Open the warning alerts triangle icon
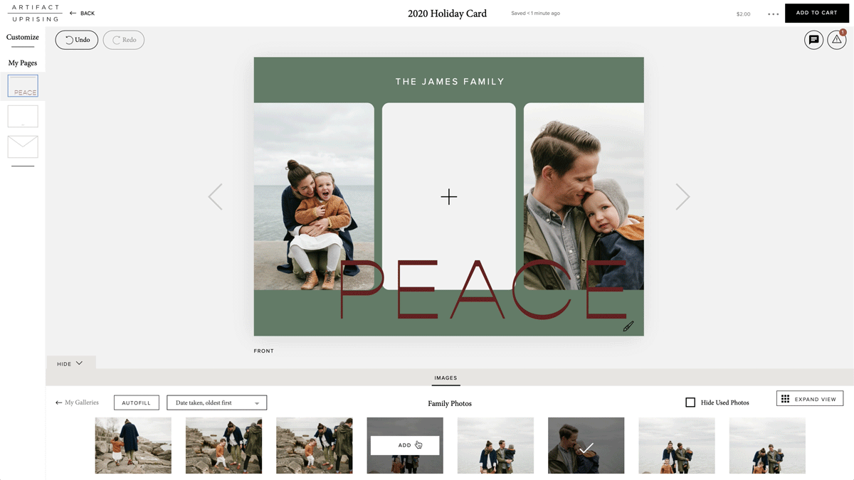854x480 pixels. 837,40
